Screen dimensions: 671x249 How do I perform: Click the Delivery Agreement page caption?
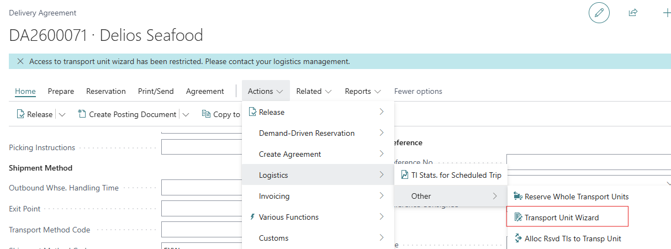pos(43,13)
